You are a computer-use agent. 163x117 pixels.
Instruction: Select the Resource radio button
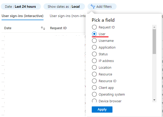[x=94, y=74]
